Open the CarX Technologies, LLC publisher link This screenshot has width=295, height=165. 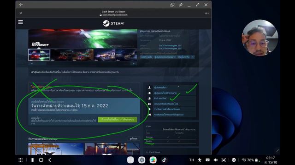coord(170,49)
